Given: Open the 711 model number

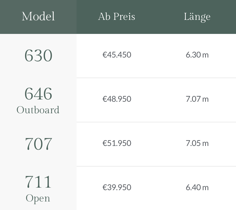Looking at the screenshot, I should pyautogui.click(x=38, y=182).
